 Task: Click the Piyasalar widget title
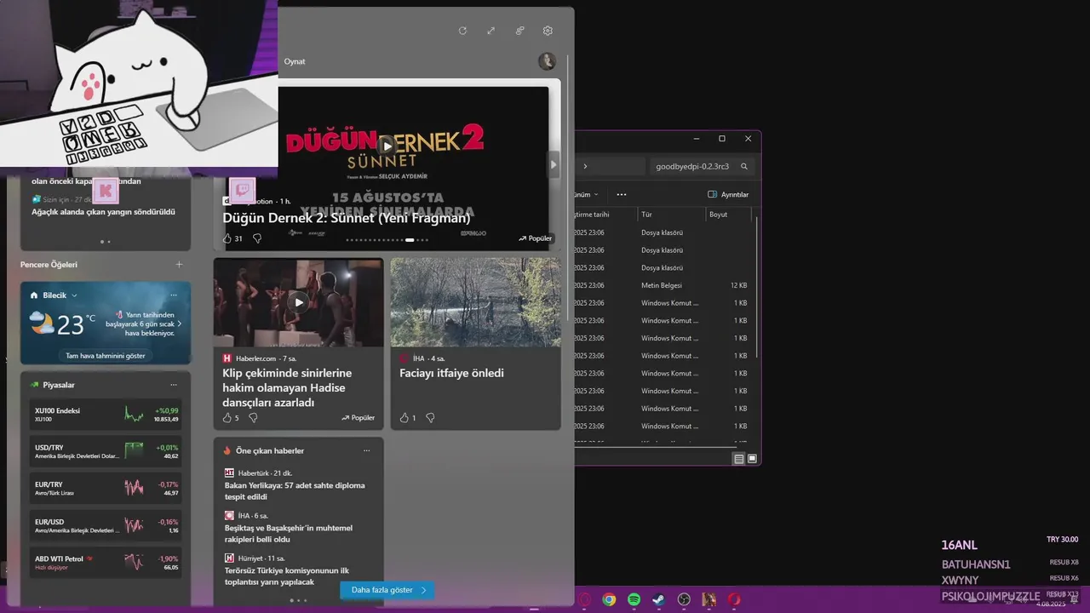59,385
